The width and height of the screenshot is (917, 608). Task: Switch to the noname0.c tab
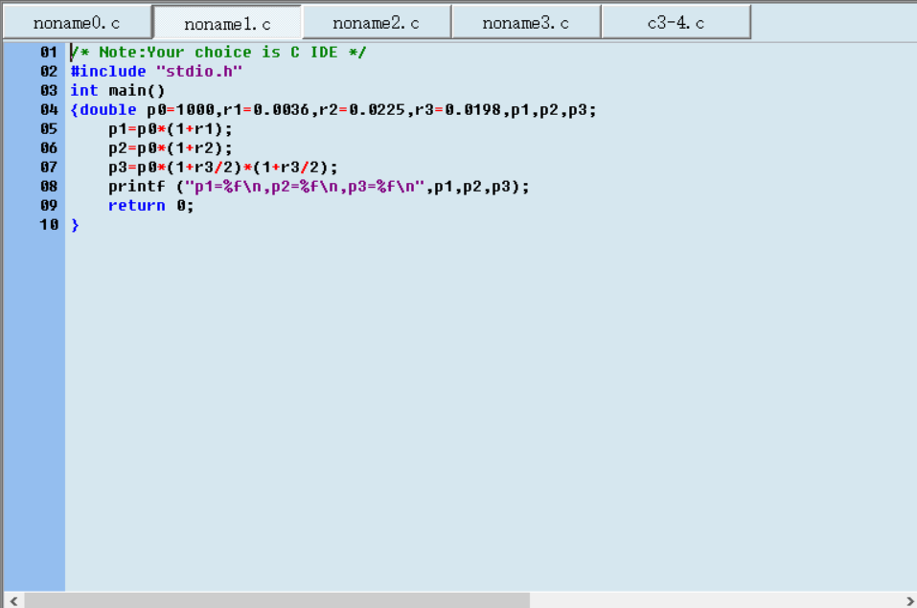click(x=78, y=23)
